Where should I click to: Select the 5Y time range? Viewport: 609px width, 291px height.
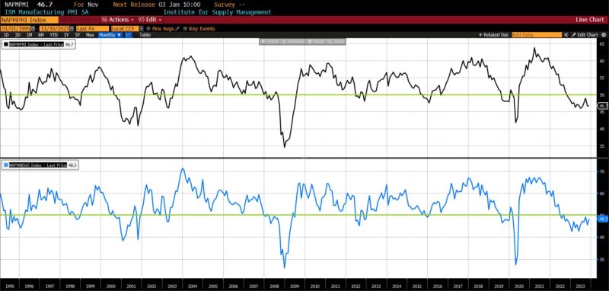(78, 34)
